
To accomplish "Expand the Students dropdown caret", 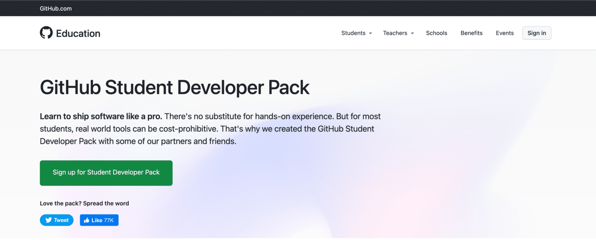I will (371, 33).
